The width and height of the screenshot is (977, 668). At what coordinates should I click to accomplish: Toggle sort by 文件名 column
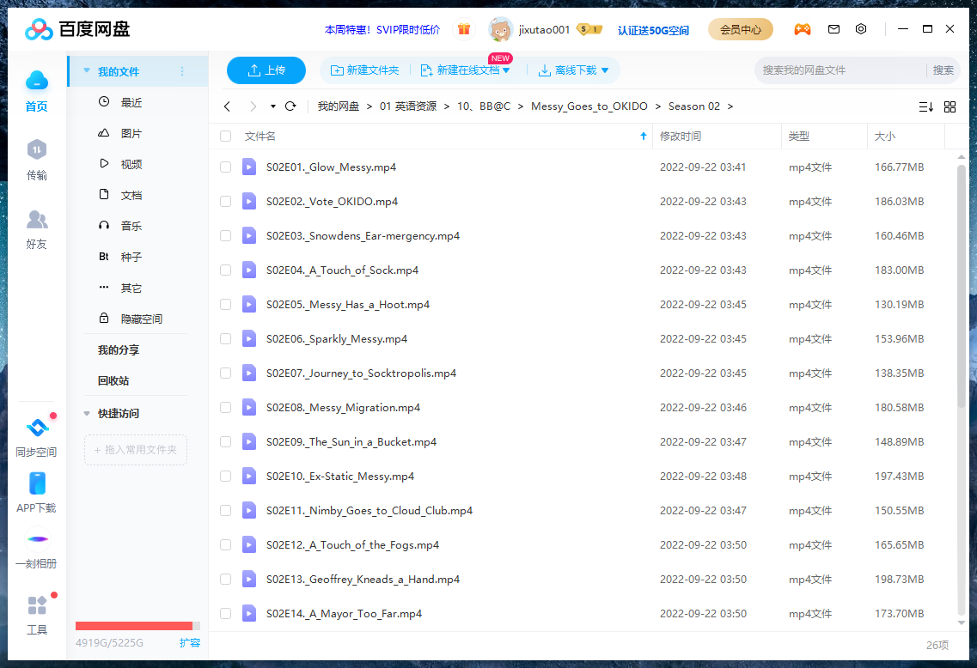point(260,136)
